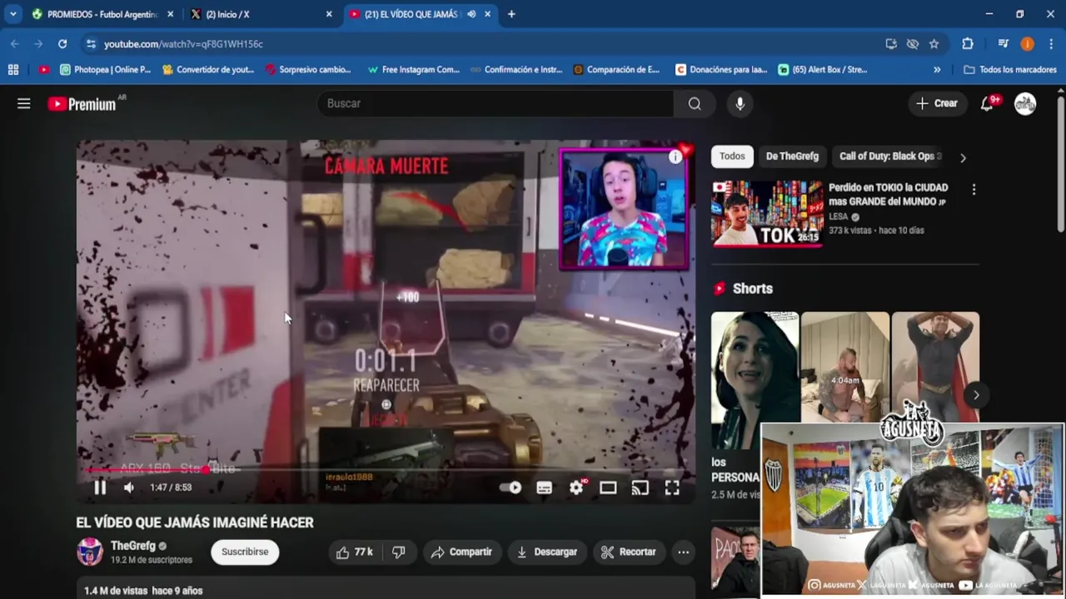Clip the video with Recortar
The height and width of the screenshot is (599, 1066).
coord(629,552)
